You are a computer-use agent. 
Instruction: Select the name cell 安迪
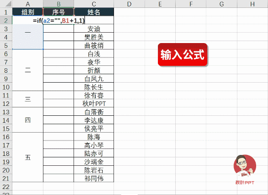pos(94,29)
